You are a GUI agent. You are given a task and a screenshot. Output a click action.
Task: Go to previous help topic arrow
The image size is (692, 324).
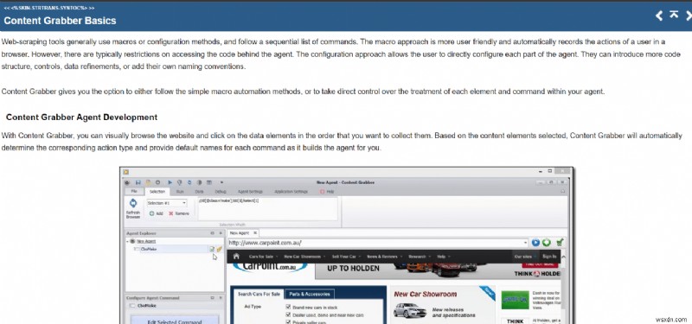click(x=659, y=16)
